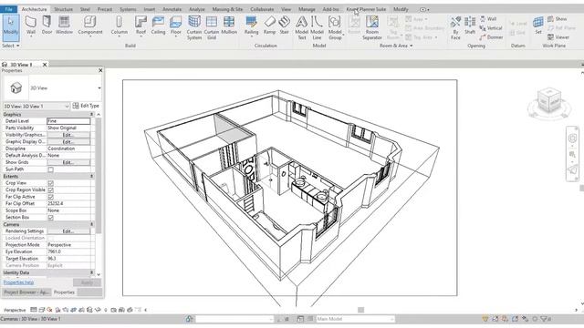Click Edit for Show Grids
Viewport: 584px width, 328px height.
(68, 162)
